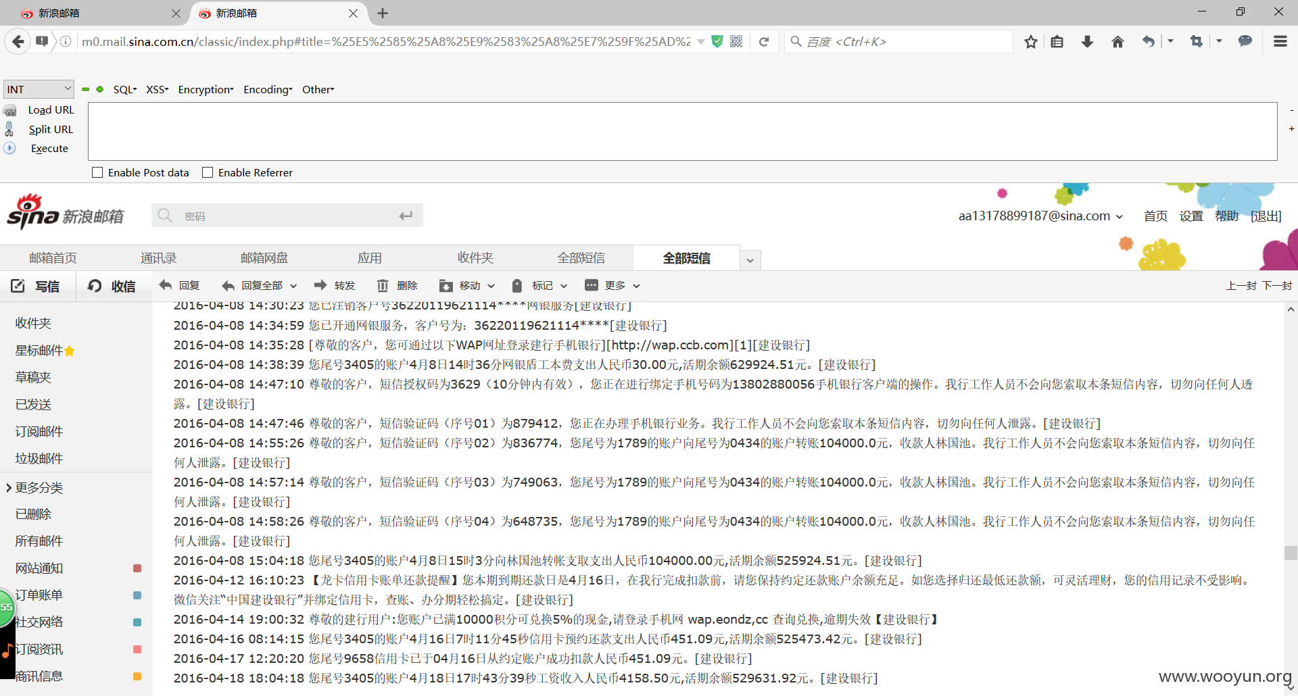The width and height of the screenshot is (1298, 696).
Task: Open the INT combo box
Action: coord(39,89)
